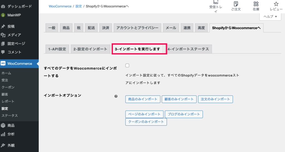The width and height of the screenshot is (285, 152).
Task: Click the paintbrush icon beside 外観
Action: tap(3, 145)
